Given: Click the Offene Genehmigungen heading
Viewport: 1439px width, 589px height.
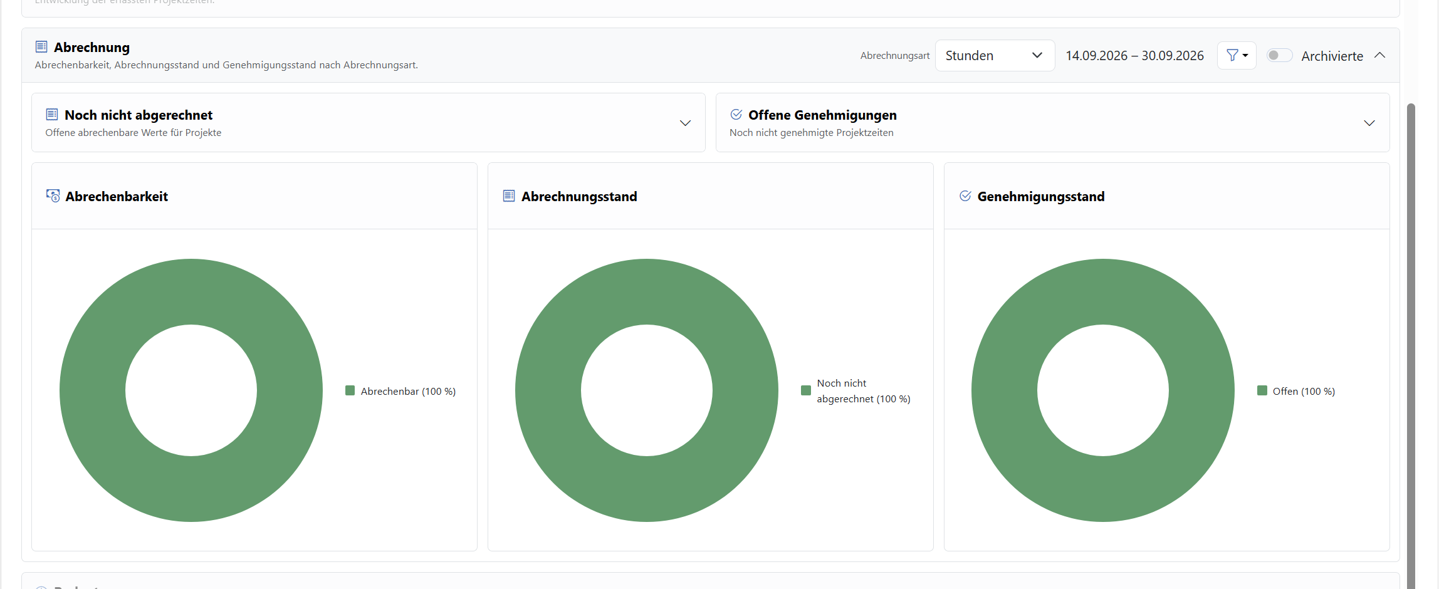Looking at the screenshot, I should click(x=822, y=115).
